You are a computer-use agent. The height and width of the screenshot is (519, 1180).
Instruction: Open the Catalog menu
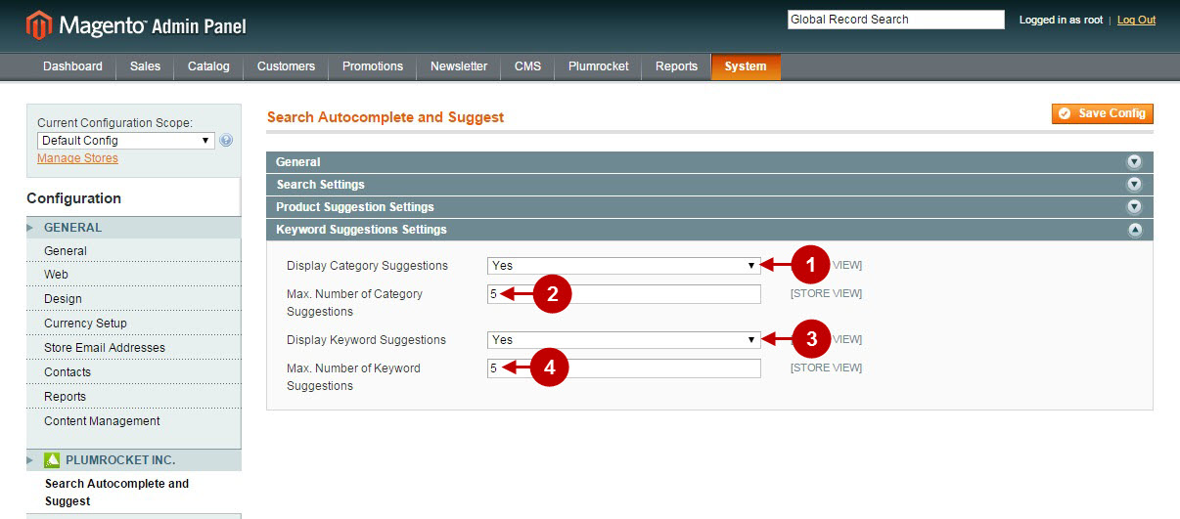(x=208, y=66)
